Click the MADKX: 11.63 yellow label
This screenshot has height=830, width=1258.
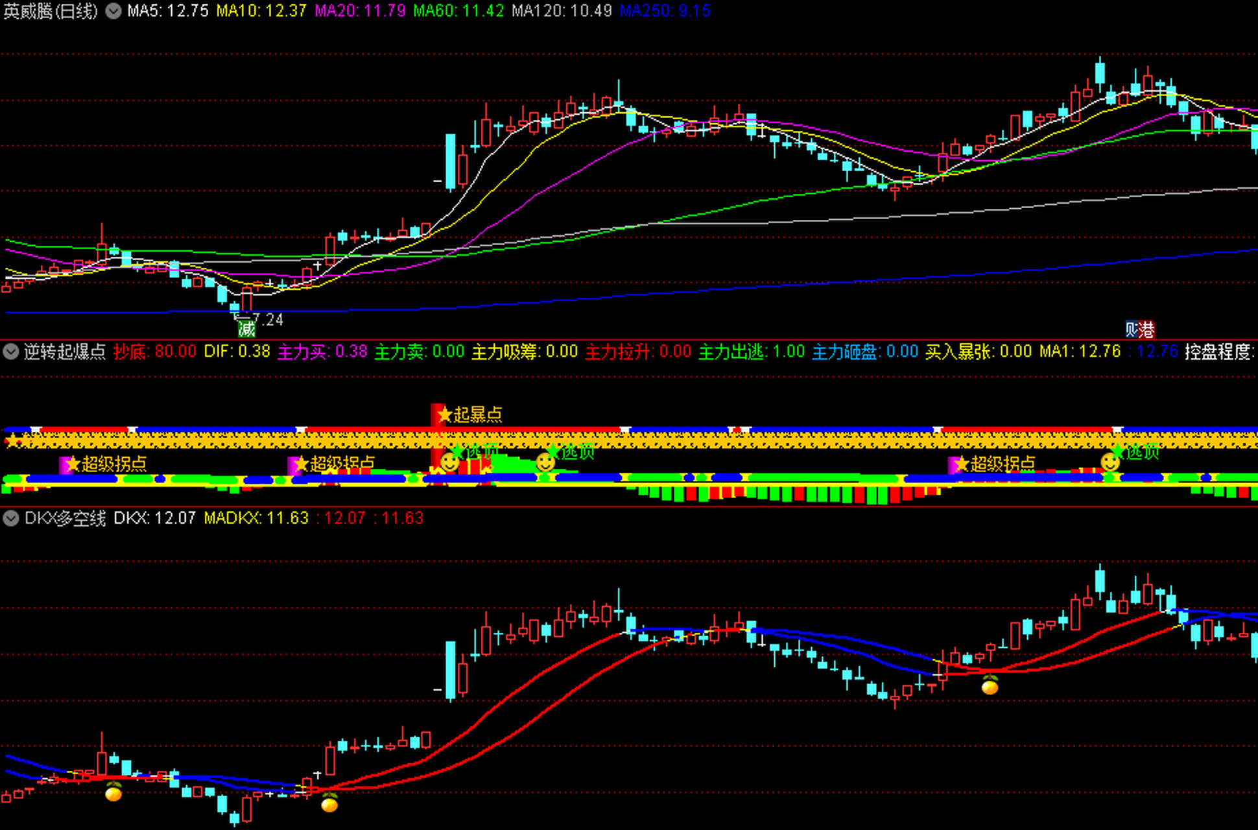click(x=256, y=518)
